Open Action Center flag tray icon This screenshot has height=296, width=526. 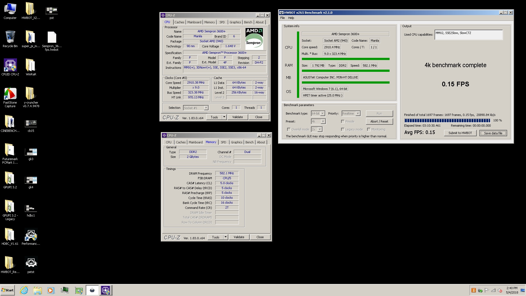coord(487,291)
